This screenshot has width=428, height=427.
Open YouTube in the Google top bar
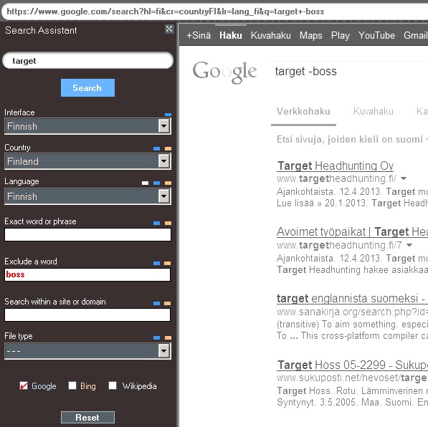376,36
